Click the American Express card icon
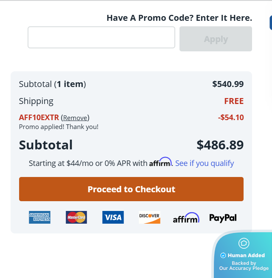 [x=39, y=217]
